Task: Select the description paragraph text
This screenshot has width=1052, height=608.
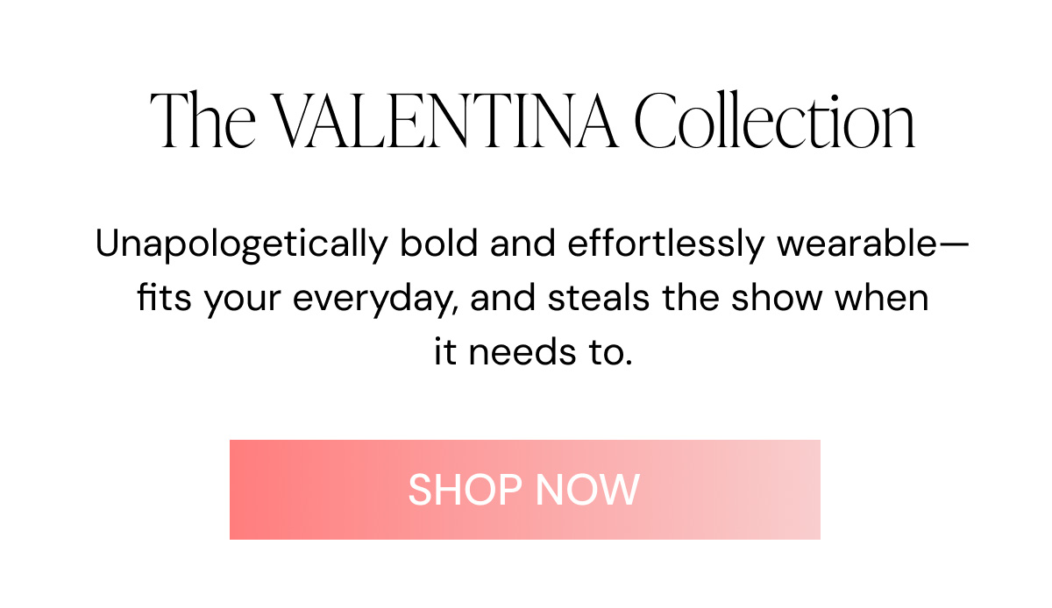Action: coord(530,296)
